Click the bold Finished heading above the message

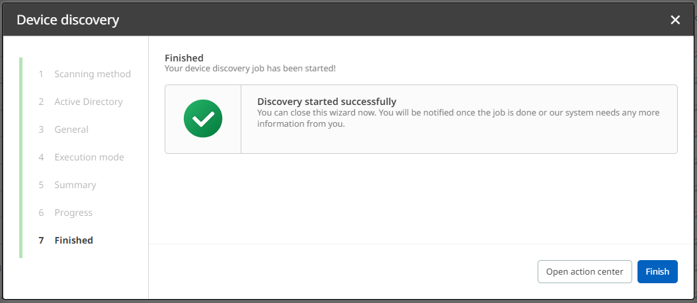[184, 58]
